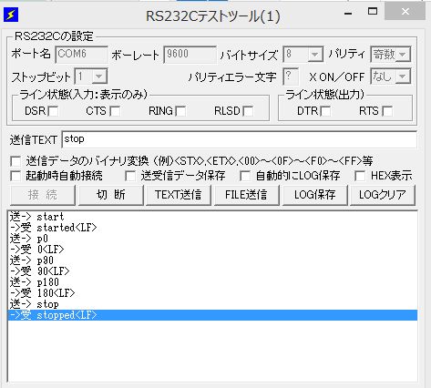Minimize the RS232Cテストツール window

[x=348, y=13]
